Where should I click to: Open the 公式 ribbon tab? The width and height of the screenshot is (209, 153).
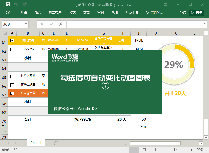tap(72, 12)
